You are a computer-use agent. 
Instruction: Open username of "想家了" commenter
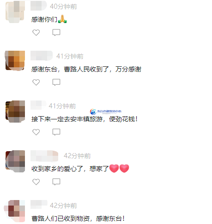tap(44, 156)
